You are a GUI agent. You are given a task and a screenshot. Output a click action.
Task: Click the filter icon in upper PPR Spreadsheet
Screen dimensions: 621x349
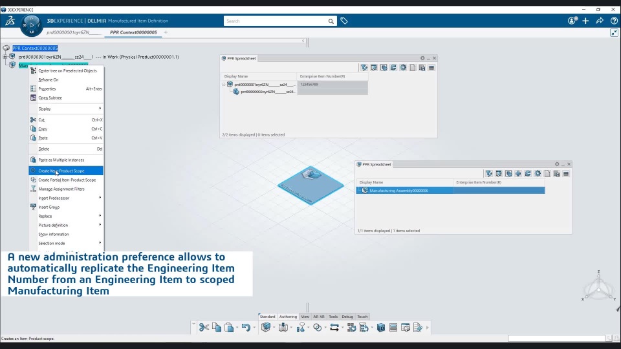[364, 68]
